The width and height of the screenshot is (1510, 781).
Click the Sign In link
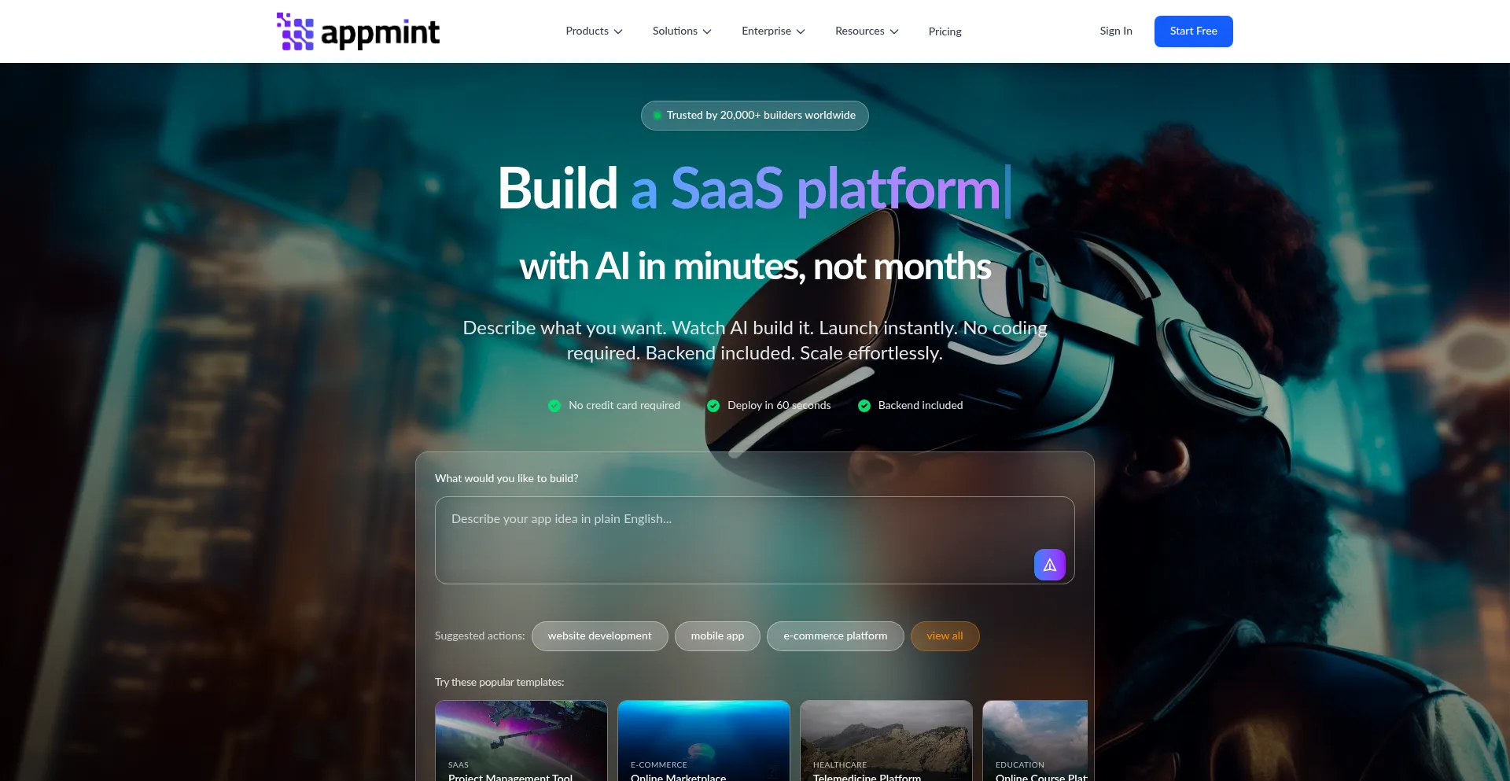coord(1116,31)
